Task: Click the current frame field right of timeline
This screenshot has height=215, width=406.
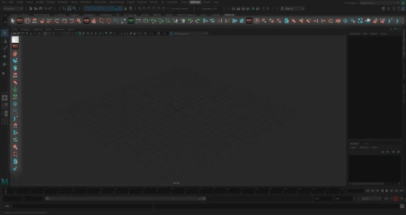Action: click(354, 191)
